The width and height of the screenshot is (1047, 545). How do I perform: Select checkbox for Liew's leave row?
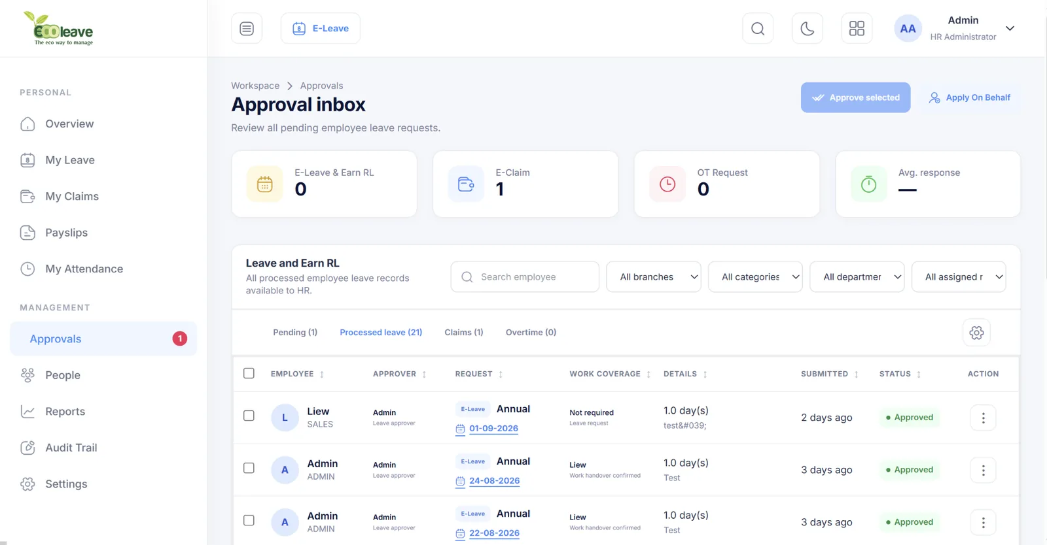[x=249, y=416]
